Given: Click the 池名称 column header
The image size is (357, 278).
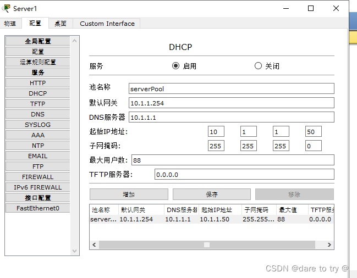Looking at the screenshot, I should 104,210.
